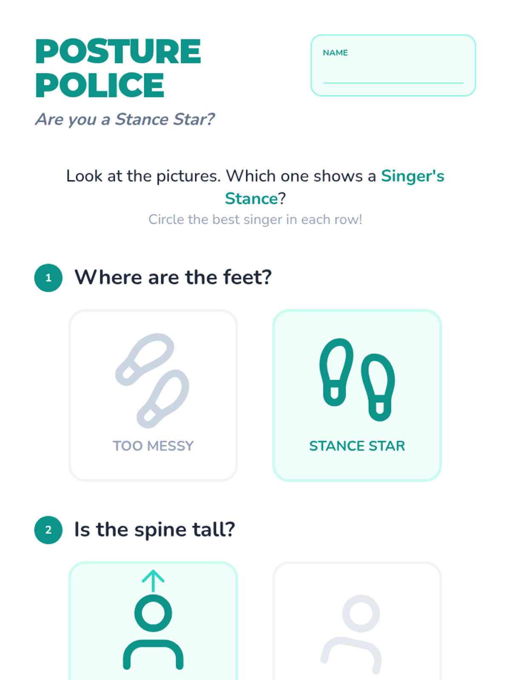Click the tall-spine person icon
510x680 pixels.
tap(153, 632)
